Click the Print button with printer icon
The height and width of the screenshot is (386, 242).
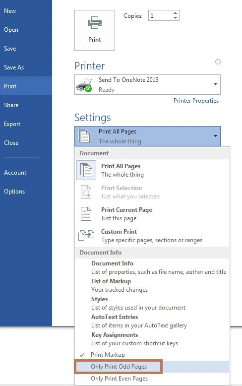(x=95, y=30)
